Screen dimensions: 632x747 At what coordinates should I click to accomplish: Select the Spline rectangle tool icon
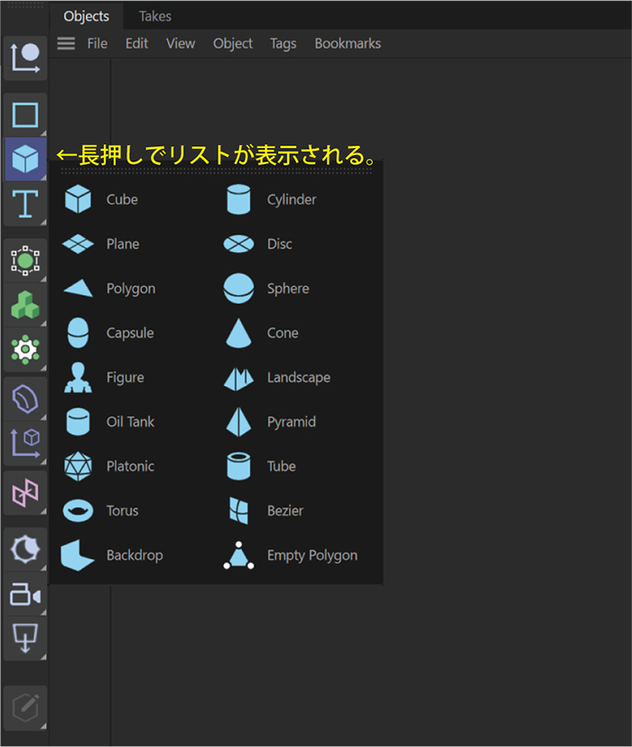[x=25, y=115]
